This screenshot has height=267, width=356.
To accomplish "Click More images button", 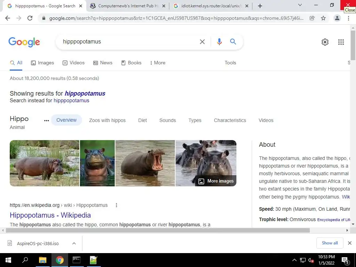I will click(216, 181).
